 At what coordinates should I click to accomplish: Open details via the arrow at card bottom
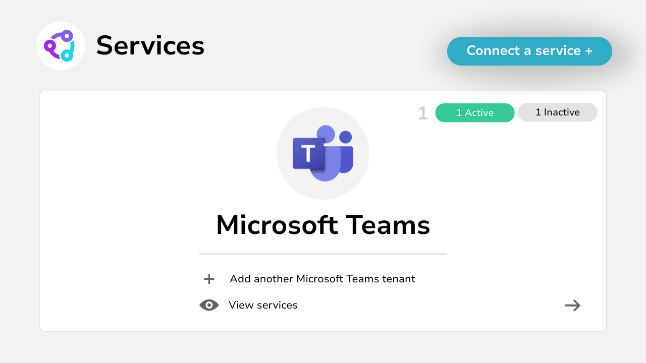click(x=572, y=305)
